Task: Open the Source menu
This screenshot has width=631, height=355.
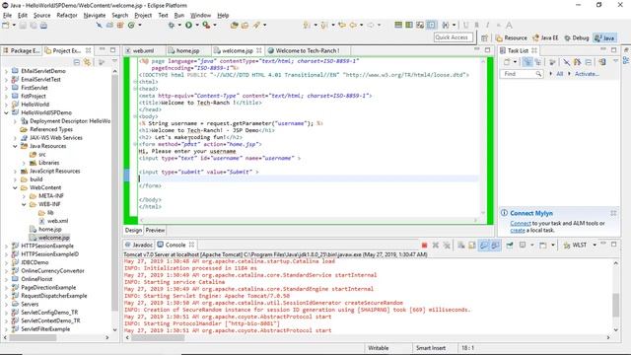Action: [x=41, y=16]
